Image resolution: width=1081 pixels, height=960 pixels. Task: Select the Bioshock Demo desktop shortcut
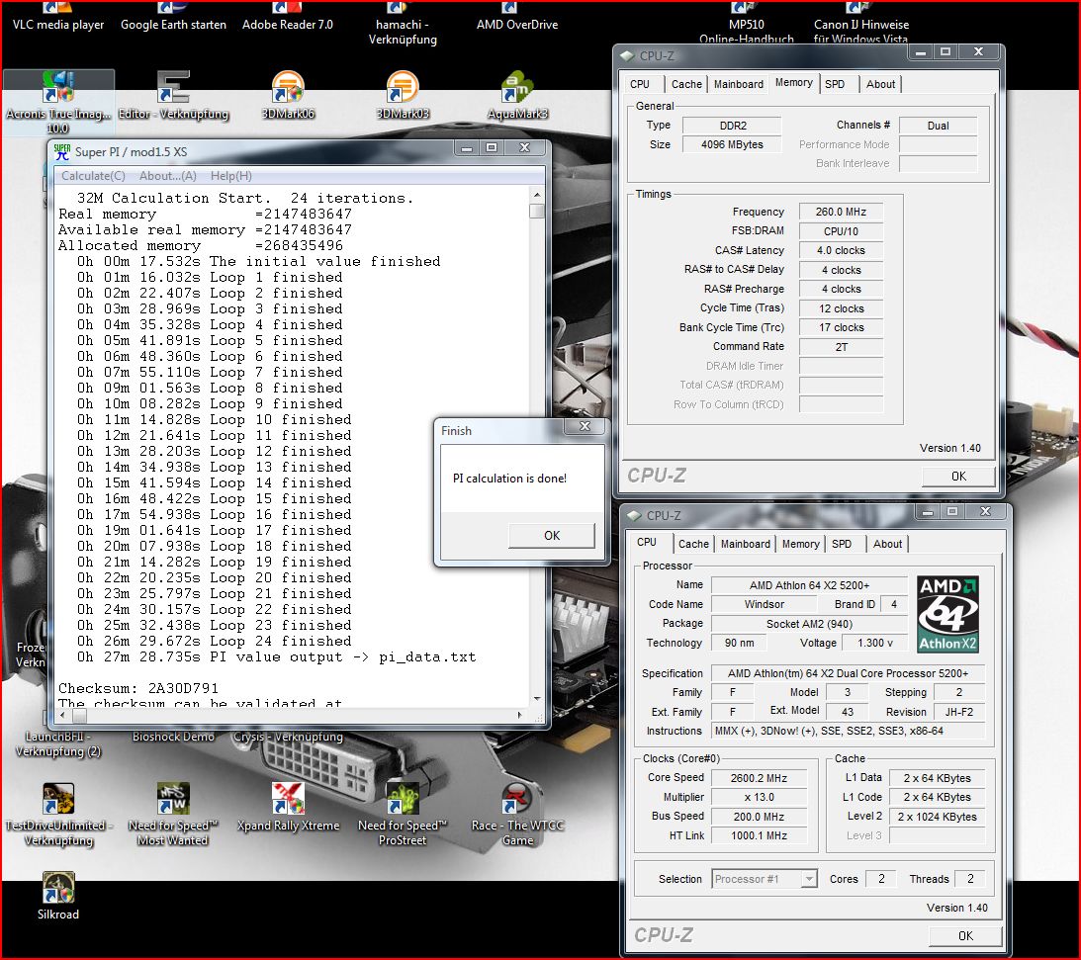[x=173, y=737]
